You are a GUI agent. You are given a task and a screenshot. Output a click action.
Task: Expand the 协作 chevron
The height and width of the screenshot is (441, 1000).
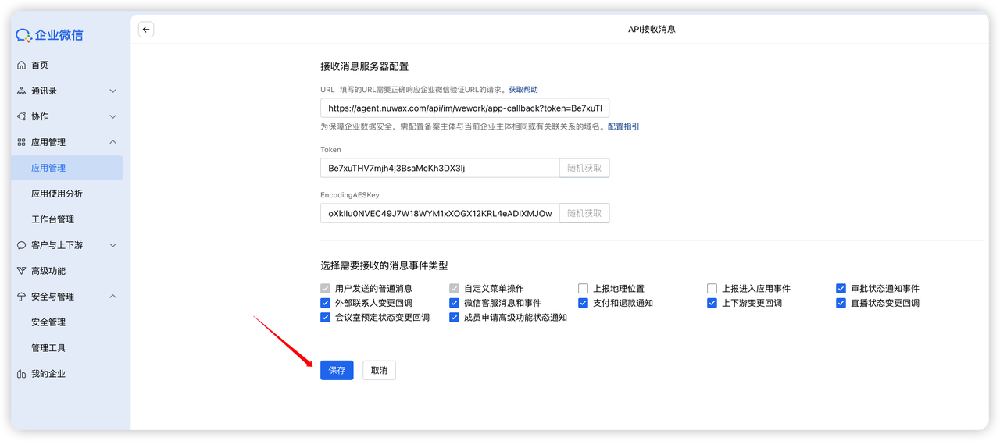pyautogui.click(x=112, y=117)
